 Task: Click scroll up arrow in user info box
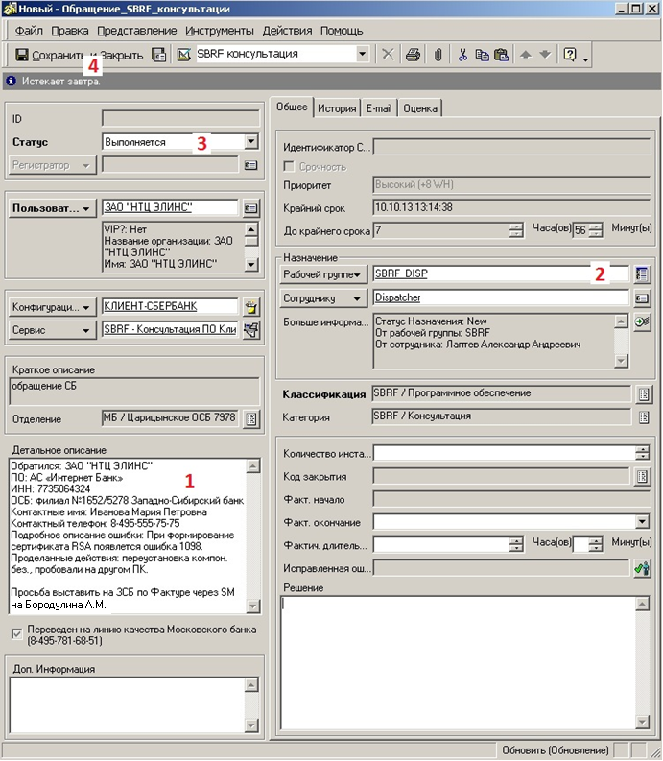point(251,229)
